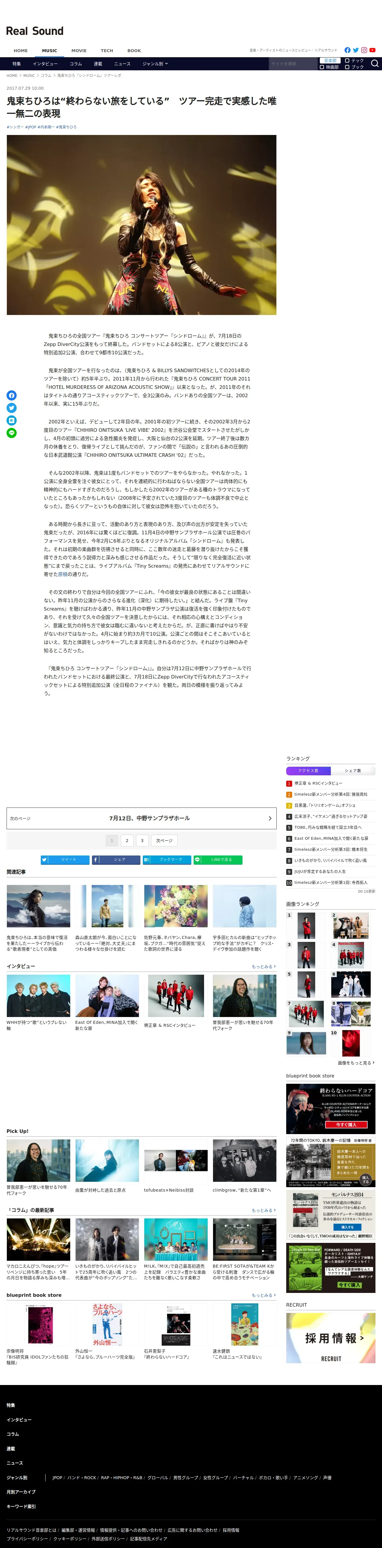Toggle the 音楽部 search filter checkbox
The image size is (382, 1548).
pyautogui.click(x=331, y=61)
